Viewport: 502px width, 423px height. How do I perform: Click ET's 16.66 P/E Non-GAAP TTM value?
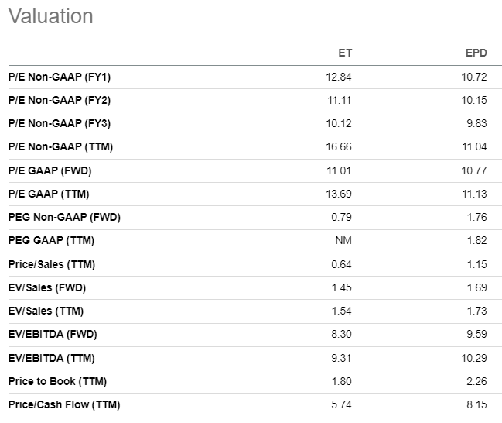pyautogui.click(x=339, y=146)
